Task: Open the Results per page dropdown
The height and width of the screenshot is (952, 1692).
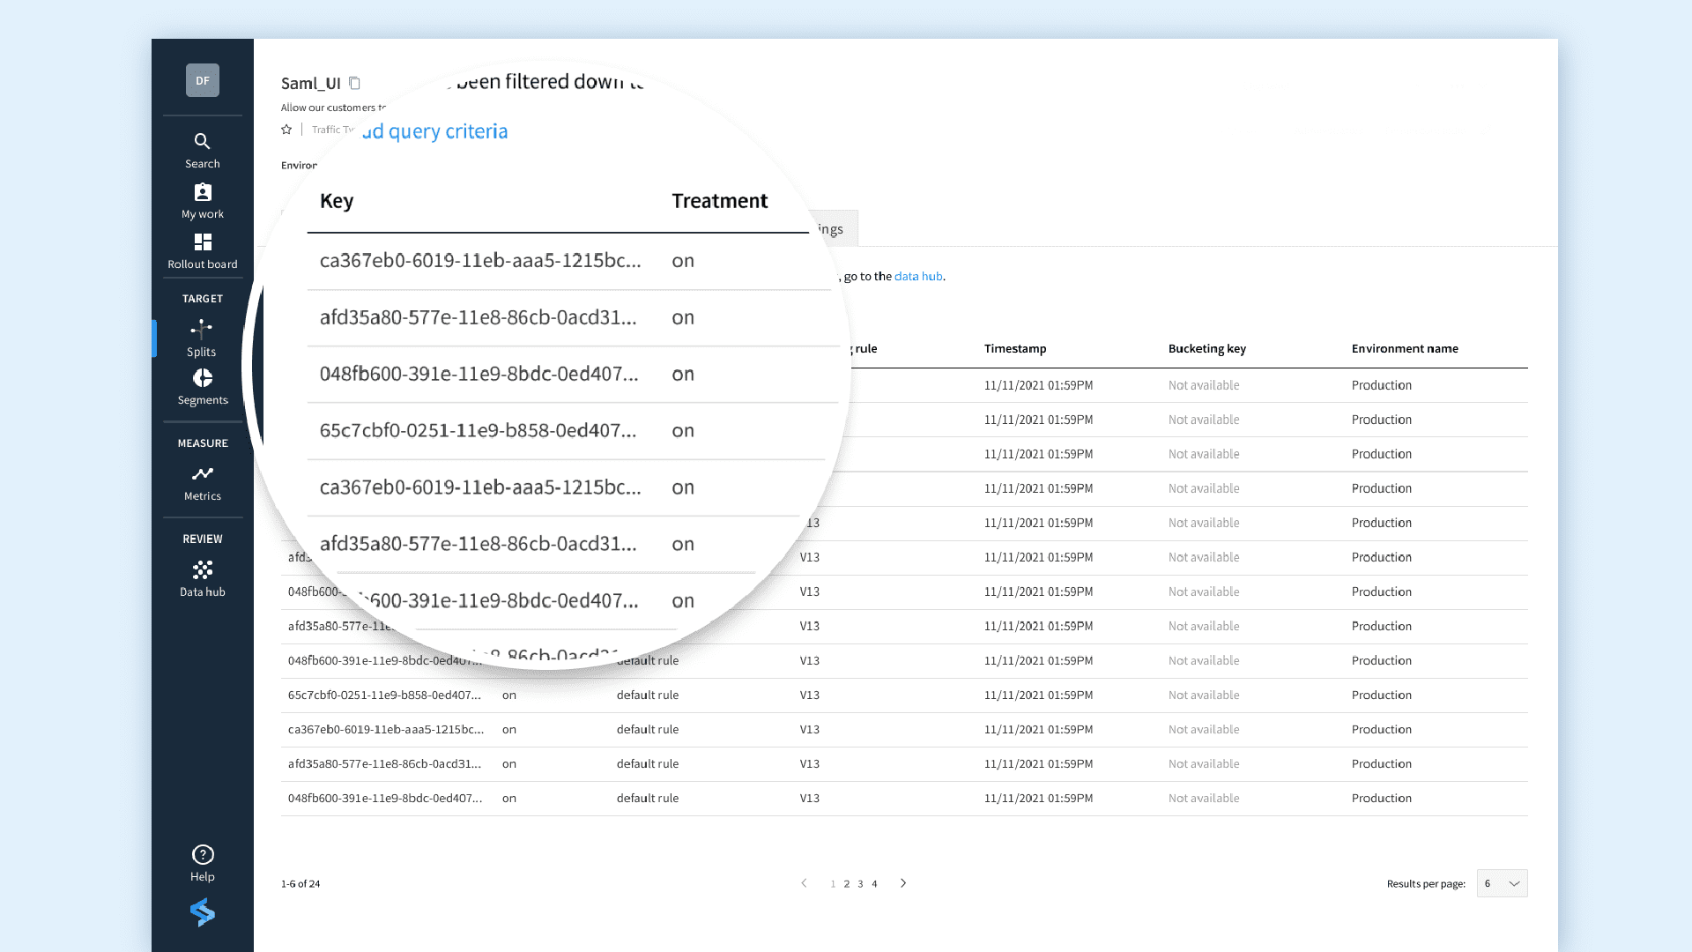Action: pyautogui.click(x=1502, y=883)
